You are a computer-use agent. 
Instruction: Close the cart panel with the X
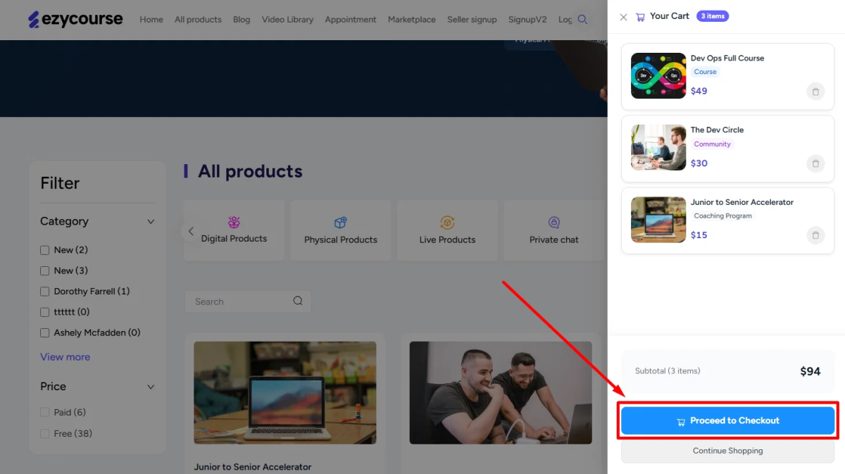623,17
